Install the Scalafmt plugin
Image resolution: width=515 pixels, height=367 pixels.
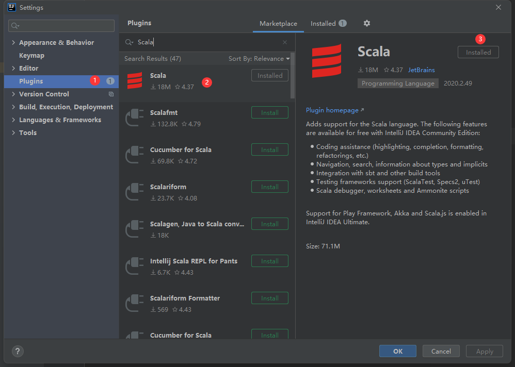pos(270,112)
